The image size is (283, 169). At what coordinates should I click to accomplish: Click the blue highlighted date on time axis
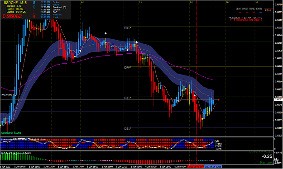[213, 167]
